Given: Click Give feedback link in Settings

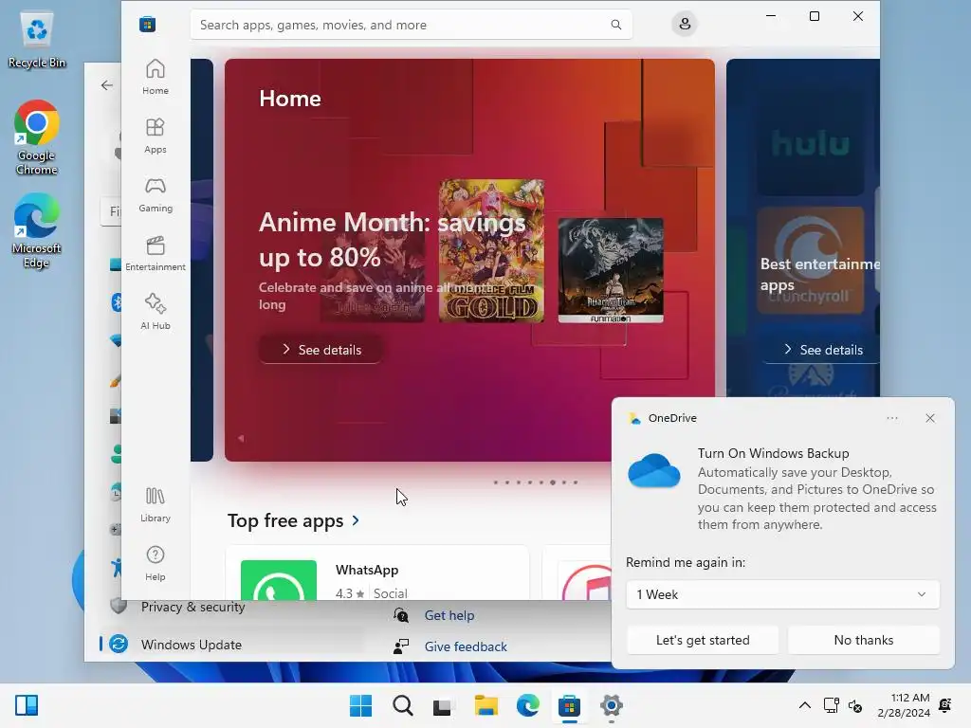Looking at the screenshot, I should [466, 646].
